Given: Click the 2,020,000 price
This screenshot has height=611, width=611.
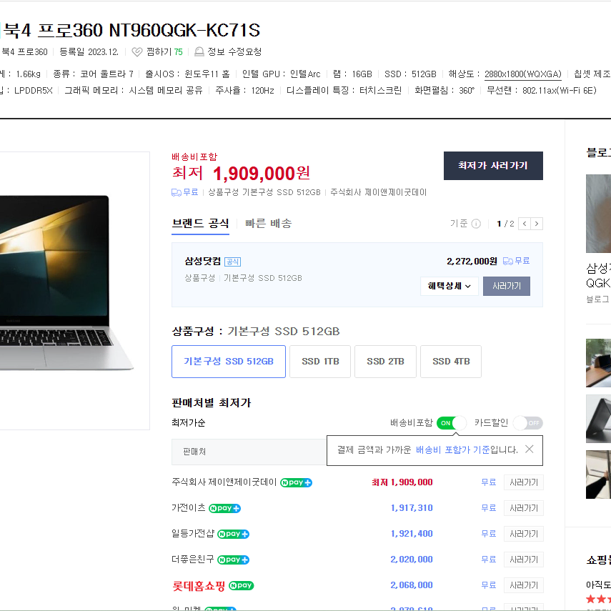Looking at the screenshot, I should [412, 560].
